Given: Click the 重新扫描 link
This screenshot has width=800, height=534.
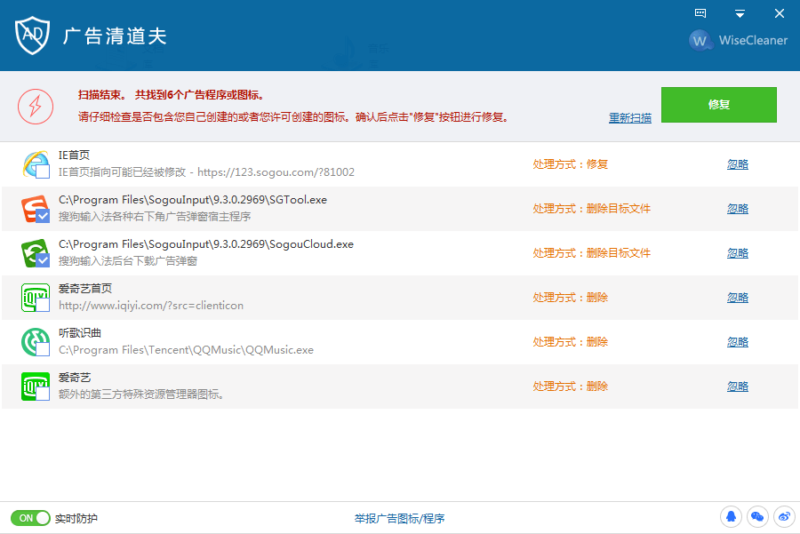Looking at the screenshot, I should pyautogui.click(x=629, y=118).
